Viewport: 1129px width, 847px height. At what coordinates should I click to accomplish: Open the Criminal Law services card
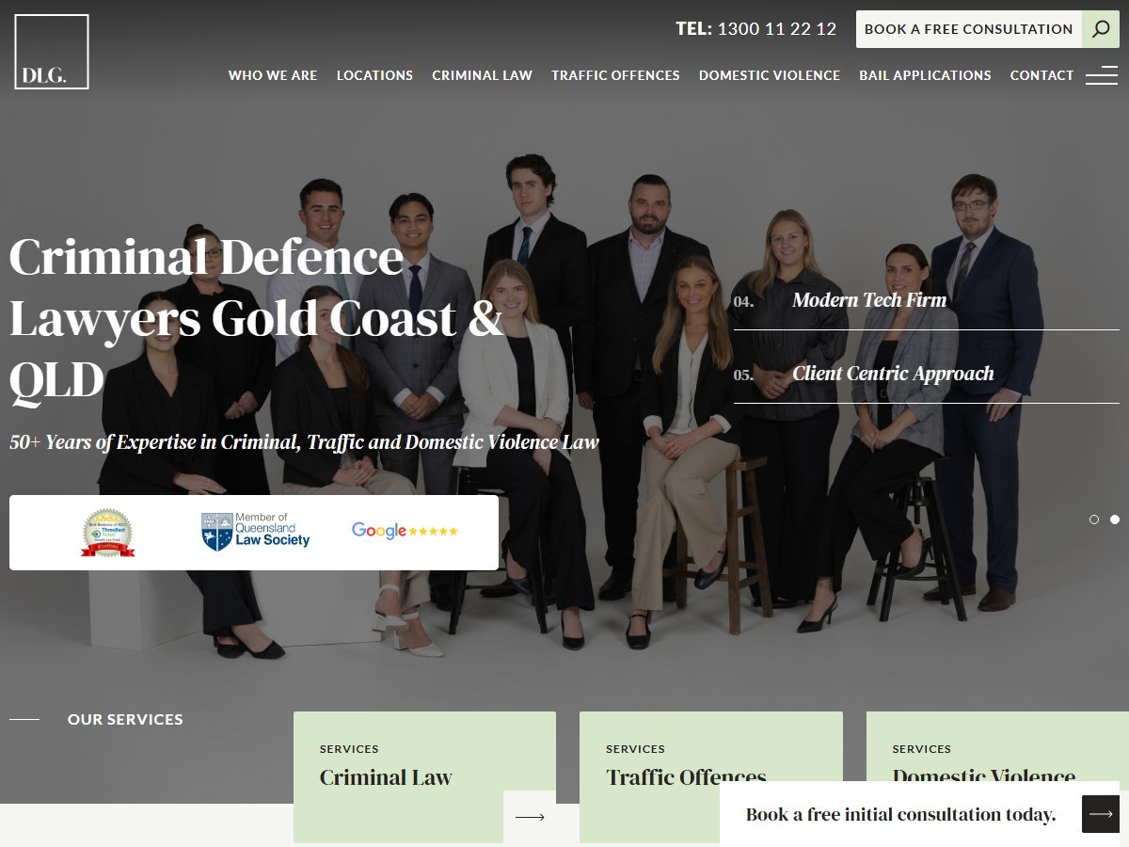tap(424, 777)
